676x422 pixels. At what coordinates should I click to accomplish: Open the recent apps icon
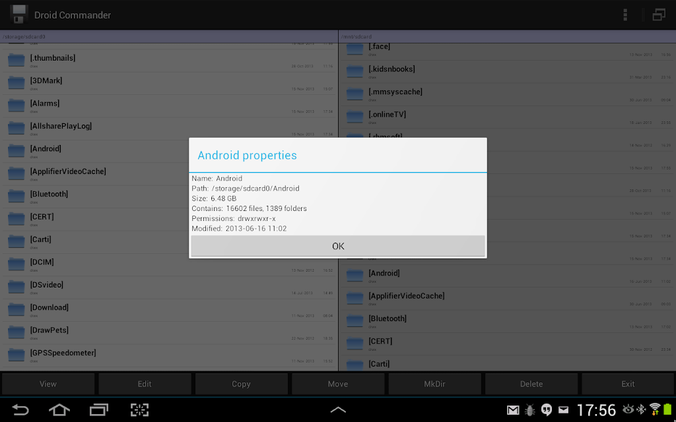99,409
